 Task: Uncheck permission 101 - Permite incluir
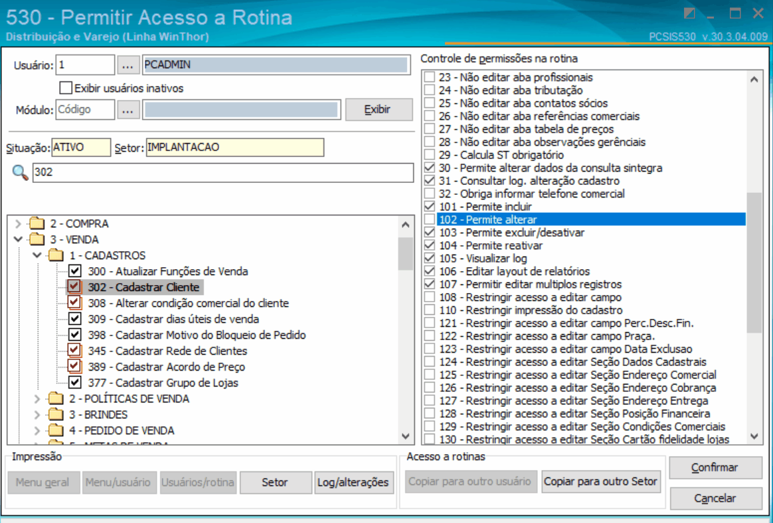pos(430,207)
